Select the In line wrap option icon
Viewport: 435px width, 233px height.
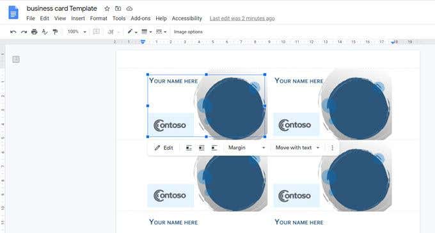pos(189,148)
